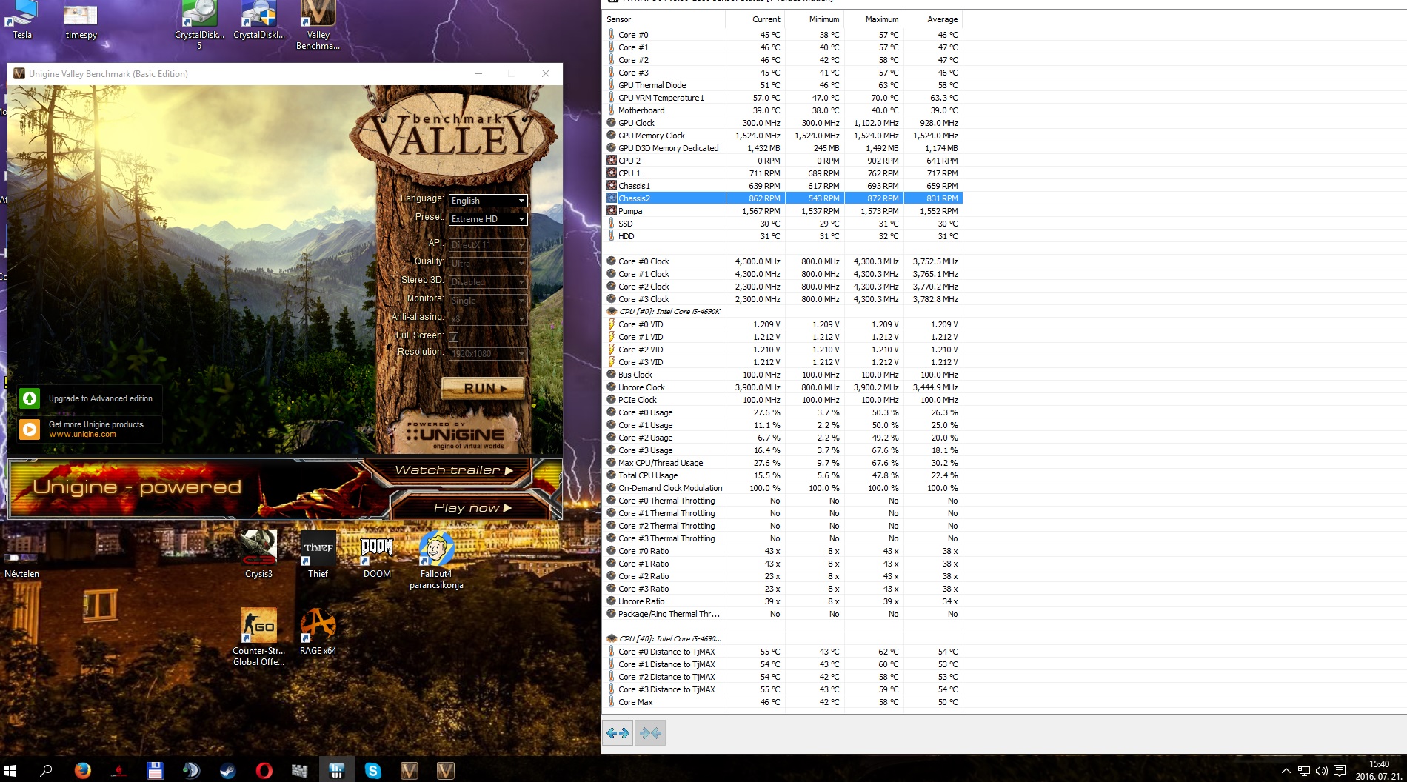Select the Core #1 Distance to TjMAX row
Screen dimensions: 1407x782
[783, 664]
